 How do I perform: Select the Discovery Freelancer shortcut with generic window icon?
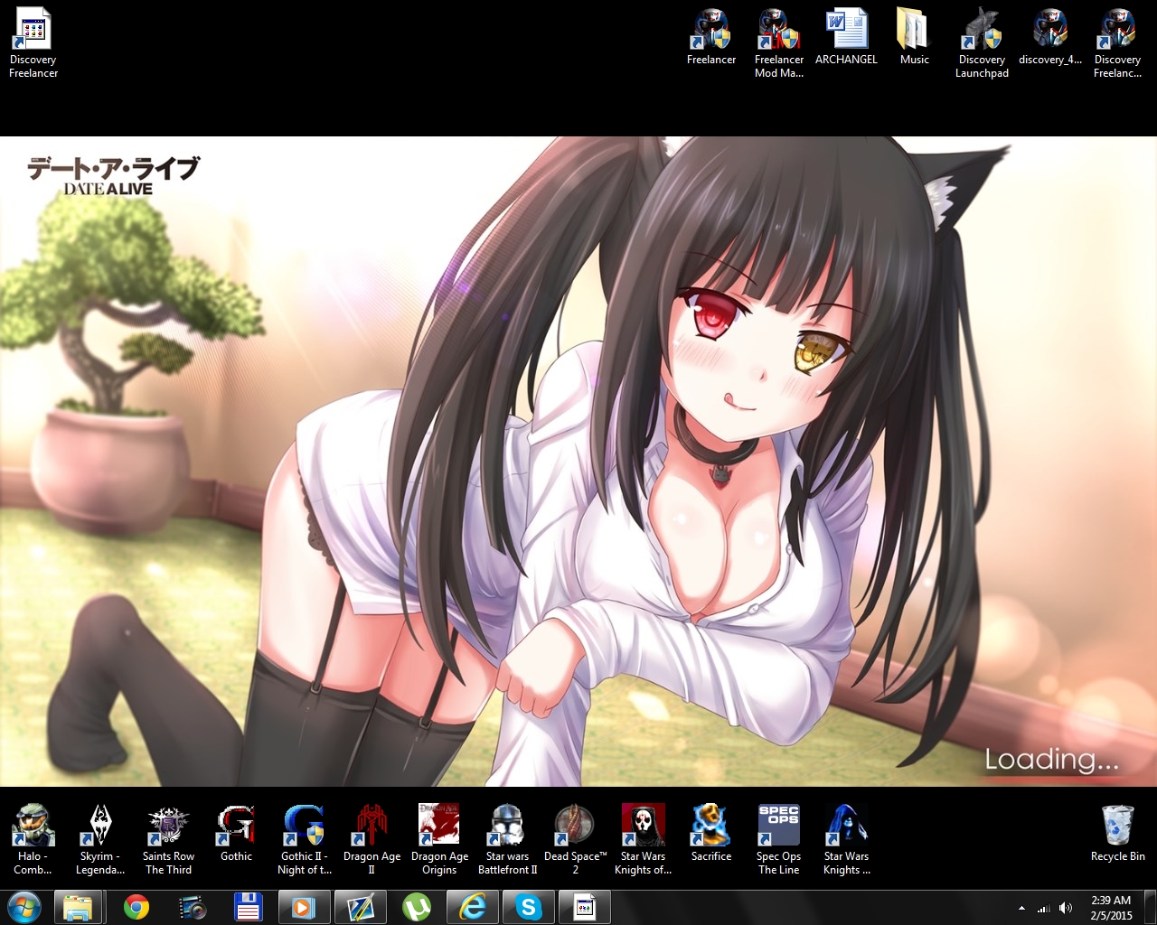[33, 42]
